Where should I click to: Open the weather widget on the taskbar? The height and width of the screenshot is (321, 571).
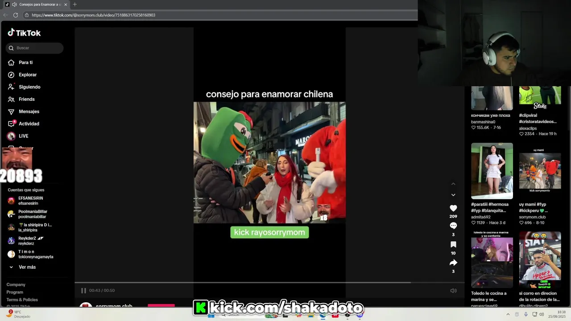coord(19,314)
